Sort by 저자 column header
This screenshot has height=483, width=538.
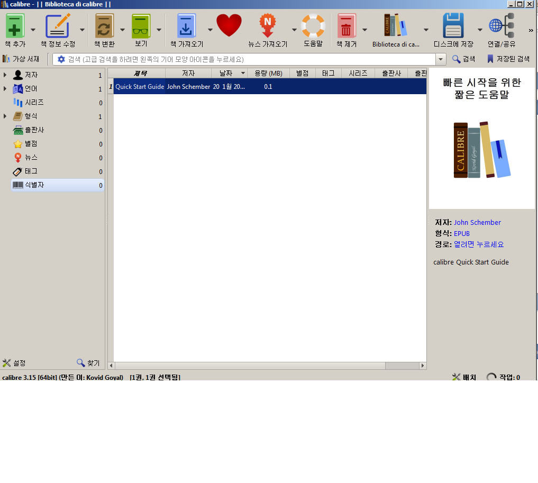(188, 73)
